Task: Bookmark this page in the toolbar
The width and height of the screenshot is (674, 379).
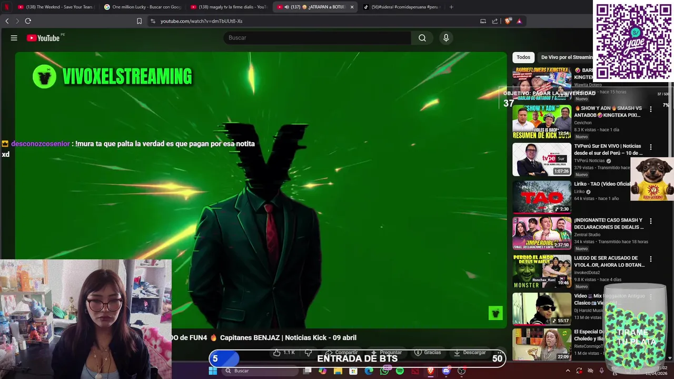Action: [x=139, y=21]
